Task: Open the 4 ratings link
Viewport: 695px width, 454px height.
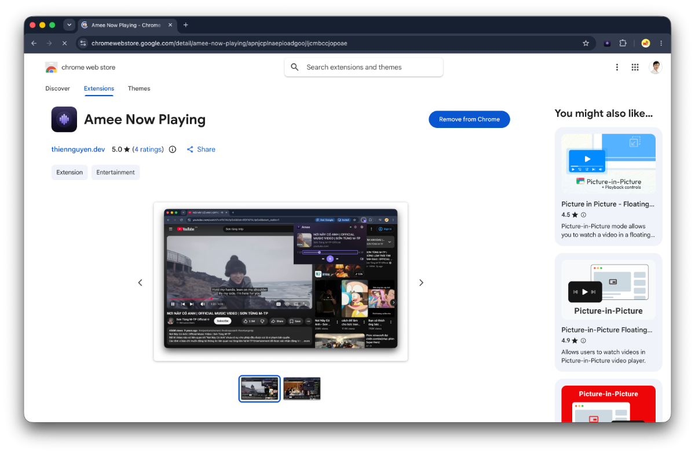Action: [x=148, y=149]
